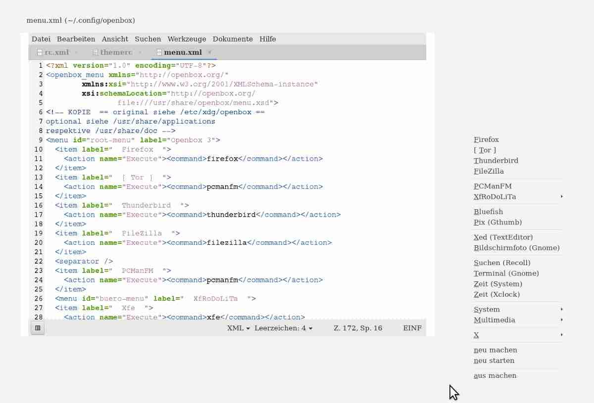Viewport: 594px width, 403px height.
Task: Close the rc.xml tab
Action: click(x=76, y=52)
